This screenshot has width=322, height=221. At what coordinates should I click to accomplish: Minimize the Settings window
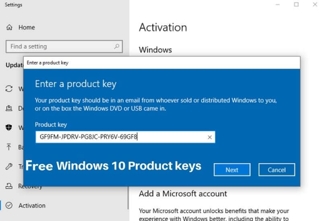pyautogui.click(x=278, y=5)
